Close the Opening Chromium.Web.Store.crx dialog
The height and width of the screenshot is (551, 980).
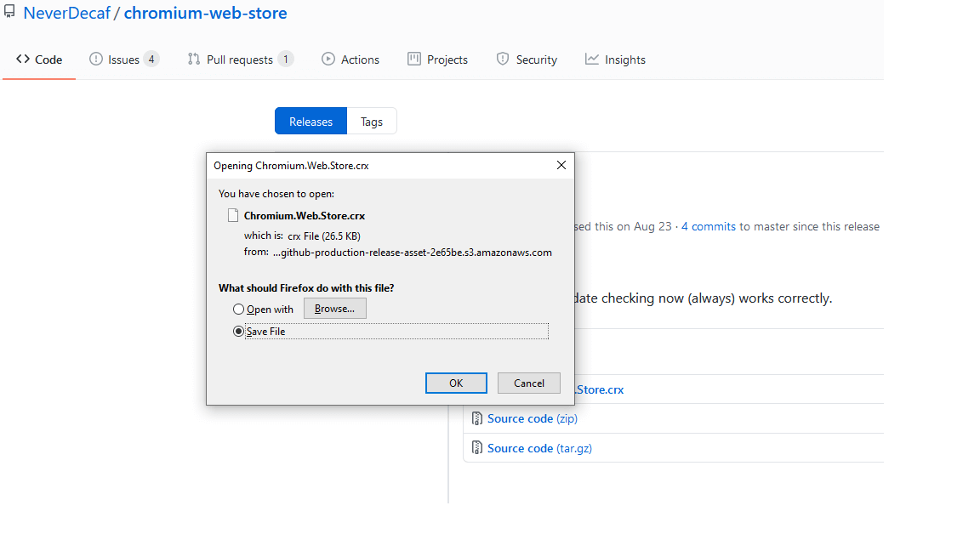561,165
